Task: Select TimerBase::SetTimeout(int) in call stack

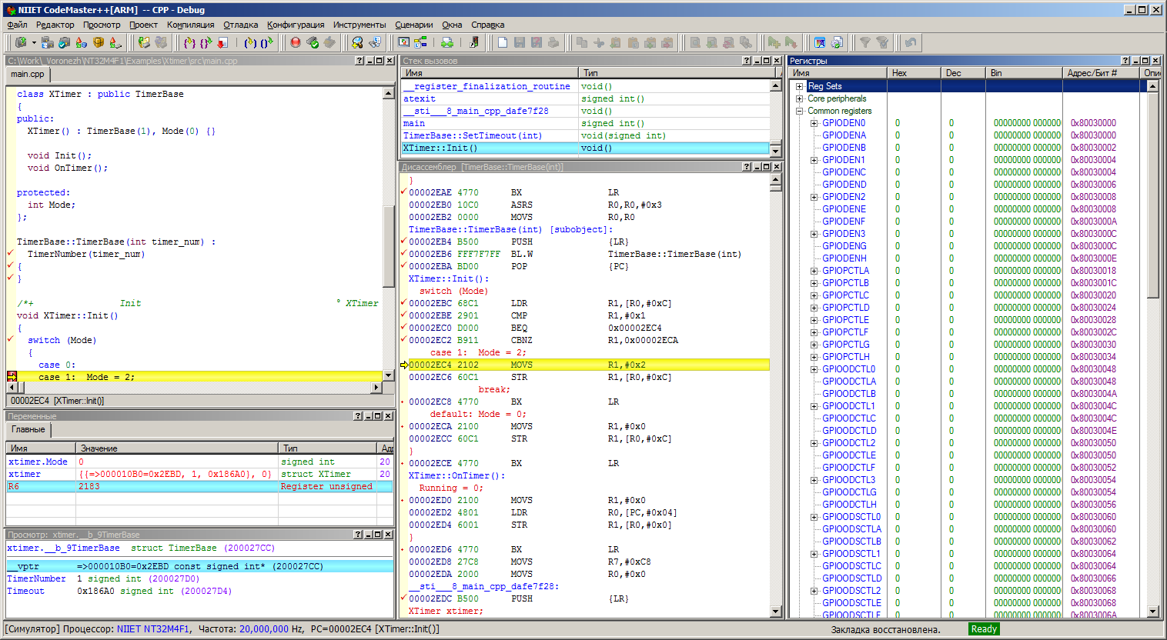Action: click(x=473, y=135)
